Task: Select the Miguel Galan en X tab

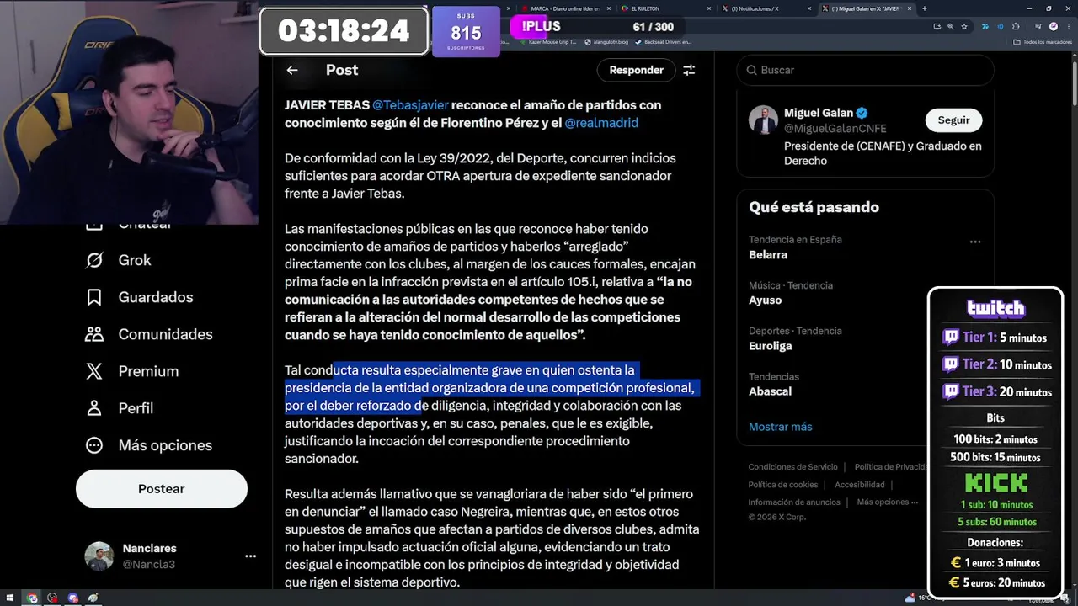Action: click(866, 8)
